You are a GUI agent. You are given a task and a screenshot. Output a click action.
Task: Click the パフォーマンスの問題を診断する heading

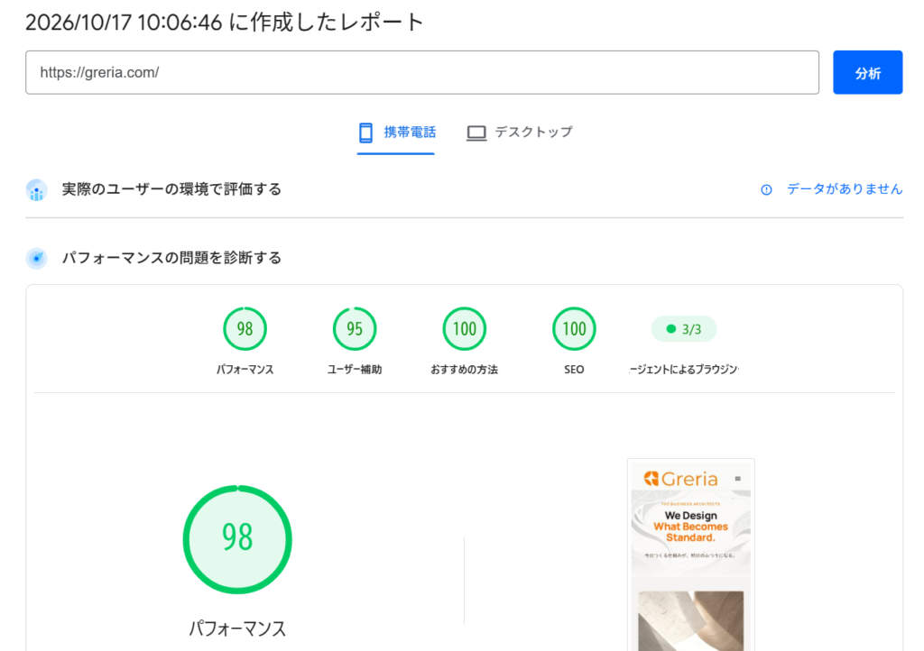click(x=171, y=258)
